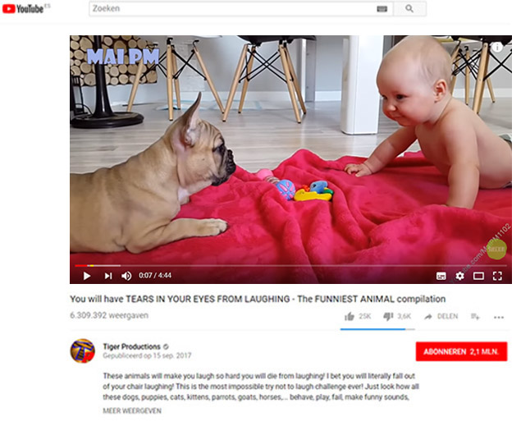This screenshot has width=521, height=426.
Task: Open the video settings gear menu
Action: [459, 276]
